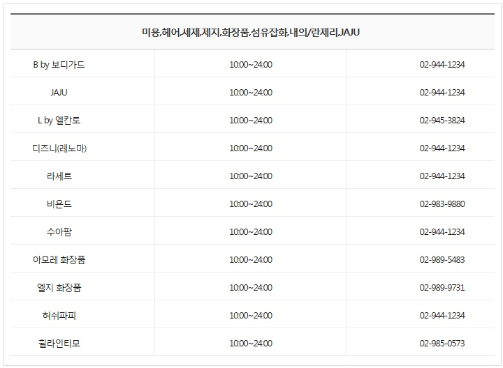The width and height of the screenshot is (503, 368).
Task: Click the category header starting with 미용,헤어,세제
Action: pos(251,32)
